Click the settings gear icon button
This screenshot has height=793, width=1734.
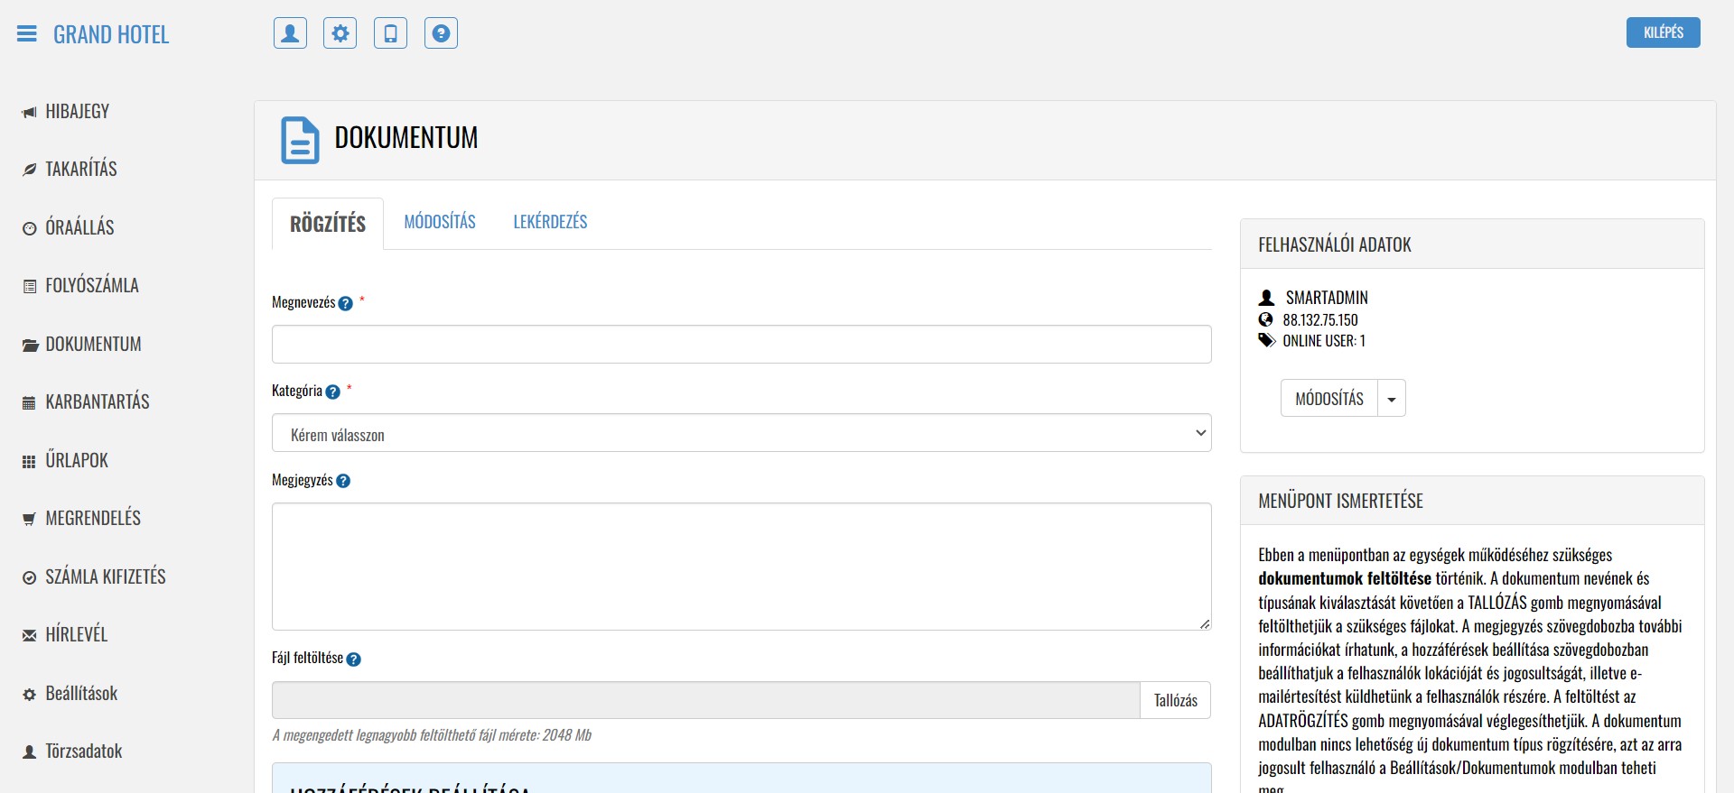tap(340, 33)
